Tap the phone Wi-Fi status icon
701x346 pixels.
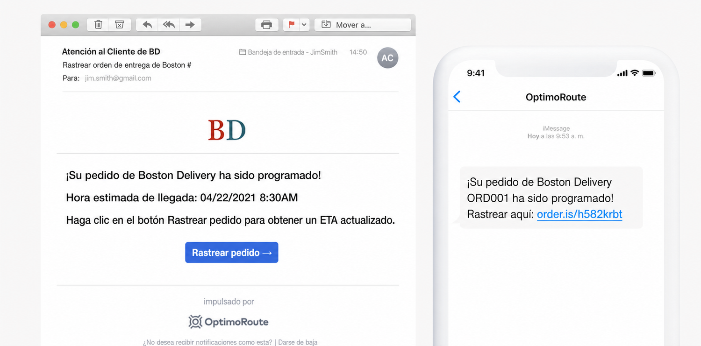point(635,73)
